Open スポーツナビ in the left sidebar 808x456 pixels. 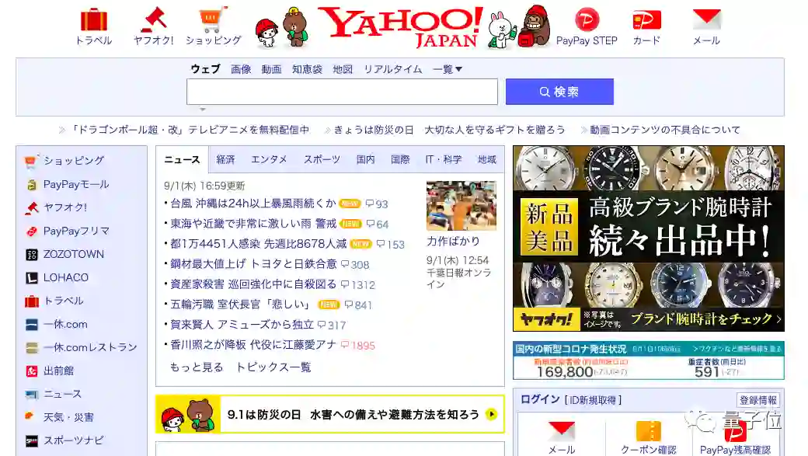click(74, 440)
